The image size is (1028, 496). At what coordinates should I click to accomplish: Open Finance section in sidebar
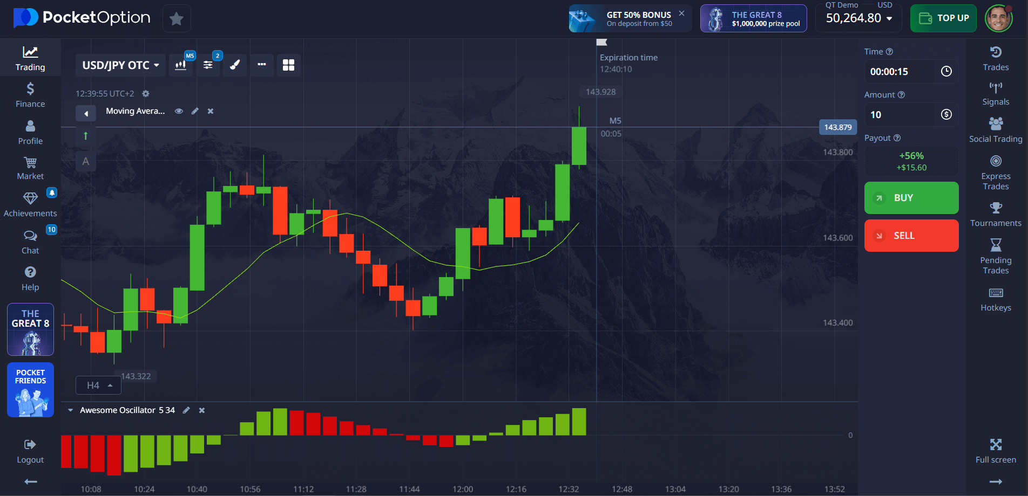(x=30, y=95)
